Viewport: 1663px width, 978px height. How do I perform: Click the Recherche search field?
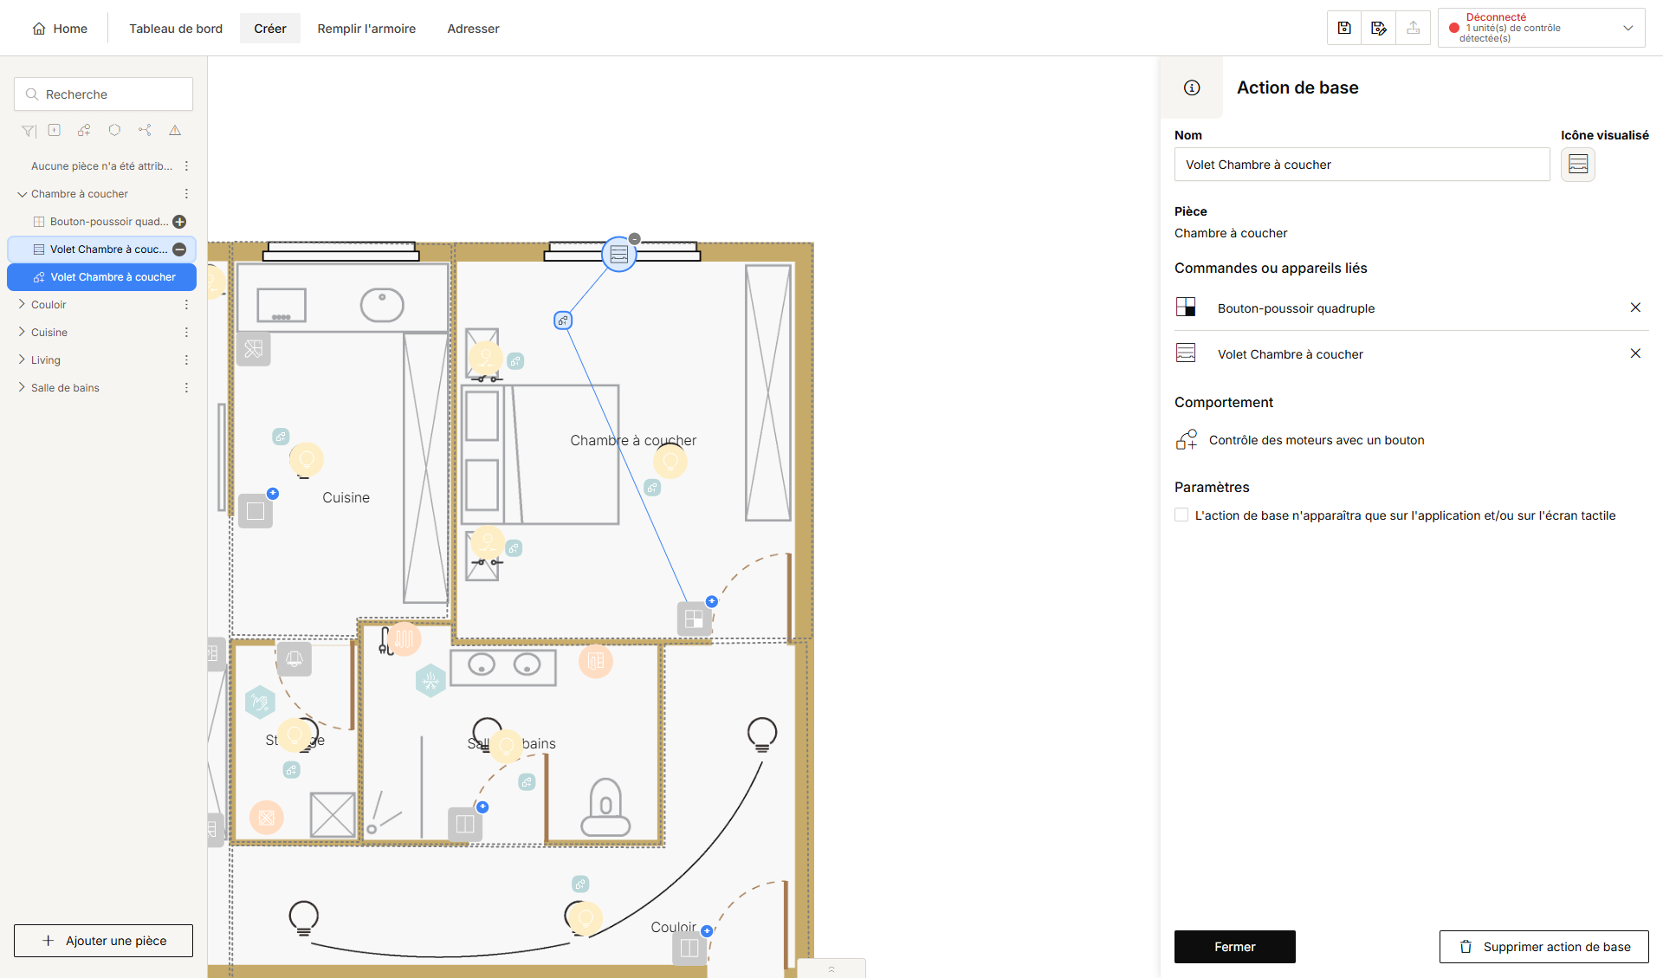(104, 94)
